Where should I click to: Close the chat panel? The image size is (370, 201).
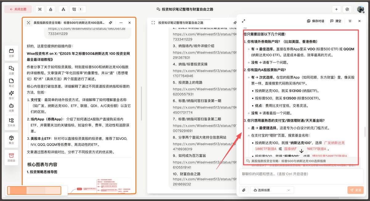[359, 21]
